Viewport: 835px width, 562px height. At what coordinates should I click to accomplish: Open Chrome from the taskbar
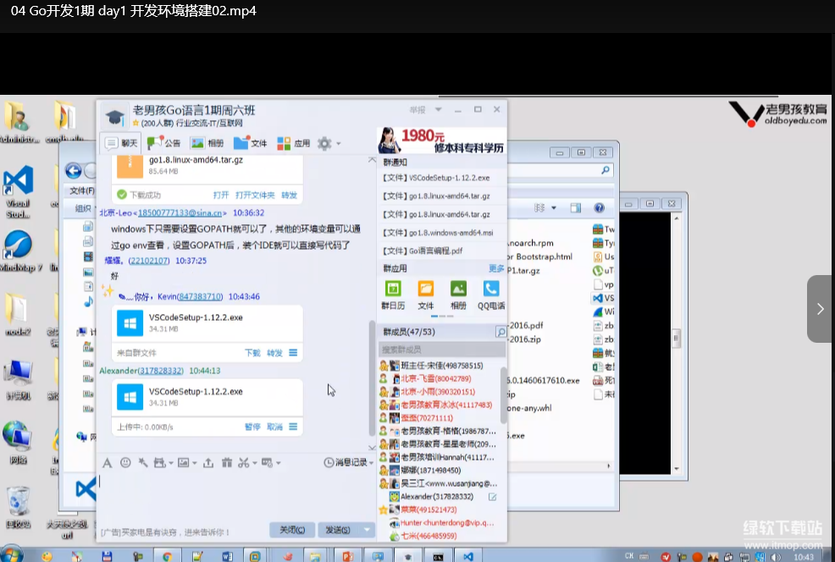click(167, 556)
